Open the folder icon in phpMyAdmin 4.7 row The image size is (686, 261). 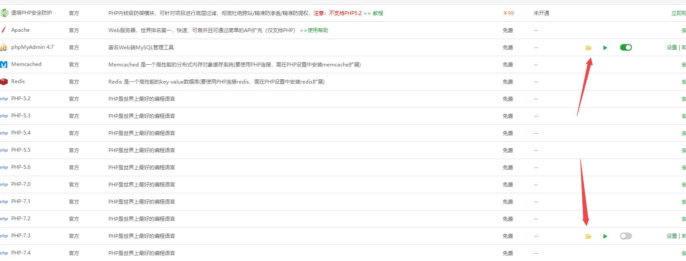coord(588,48)
